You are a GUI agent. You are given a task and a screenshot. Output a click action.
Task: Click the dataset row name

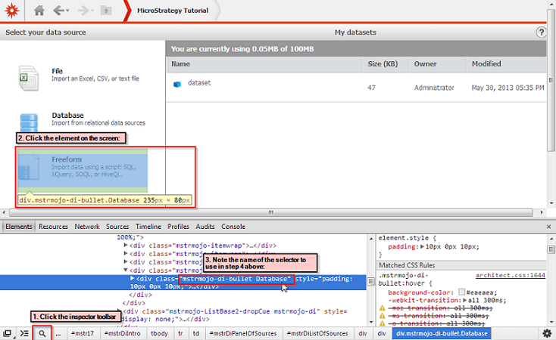pos(199,83)
